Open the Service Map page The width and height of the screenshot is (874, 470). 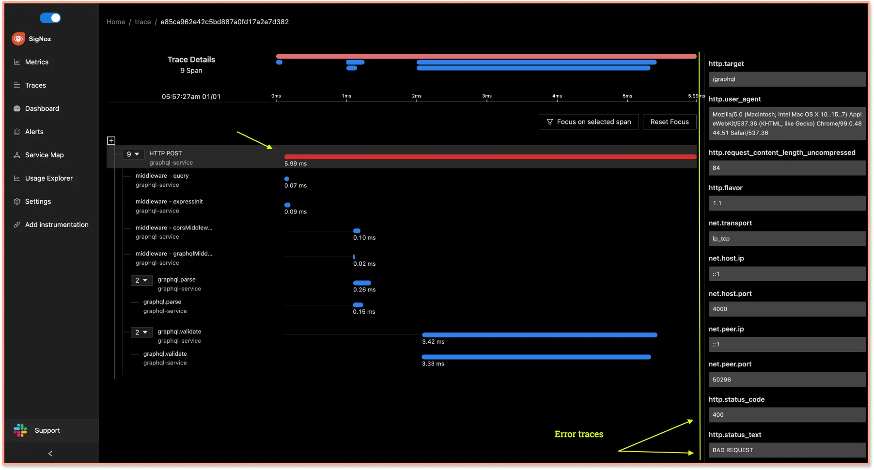click(44, 155)
